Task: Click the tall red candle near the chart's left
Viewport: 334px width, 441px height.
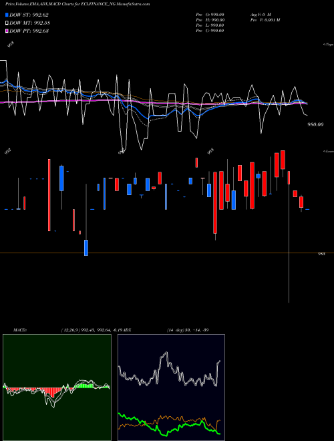Action: tap(49, 195)
